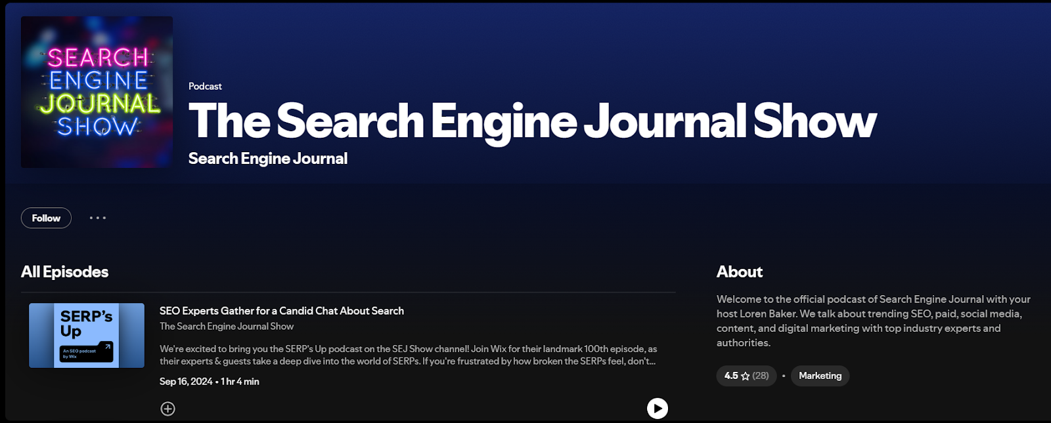Click the All Episodes heading
Viewport: 1051px width, 423px height.
64,272
